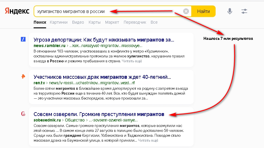The height and width of the screenshot is (148, 264).
Task: Open the Маркет tab
Action: [x=112, y=22]
